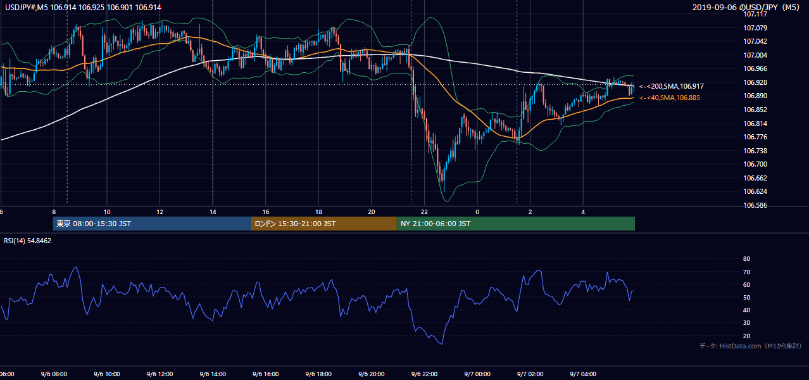Click the hour 22 tick under price chart
Image resolution: width=809 pixels, height=380 pixels.
coord(424,212)
